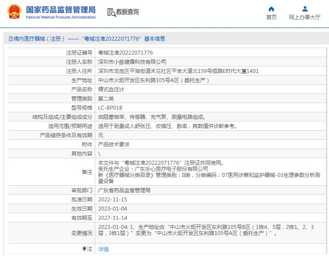The image size is (329, 256).
Task: Click the 注册人住所 label
Action: point(80,71)
